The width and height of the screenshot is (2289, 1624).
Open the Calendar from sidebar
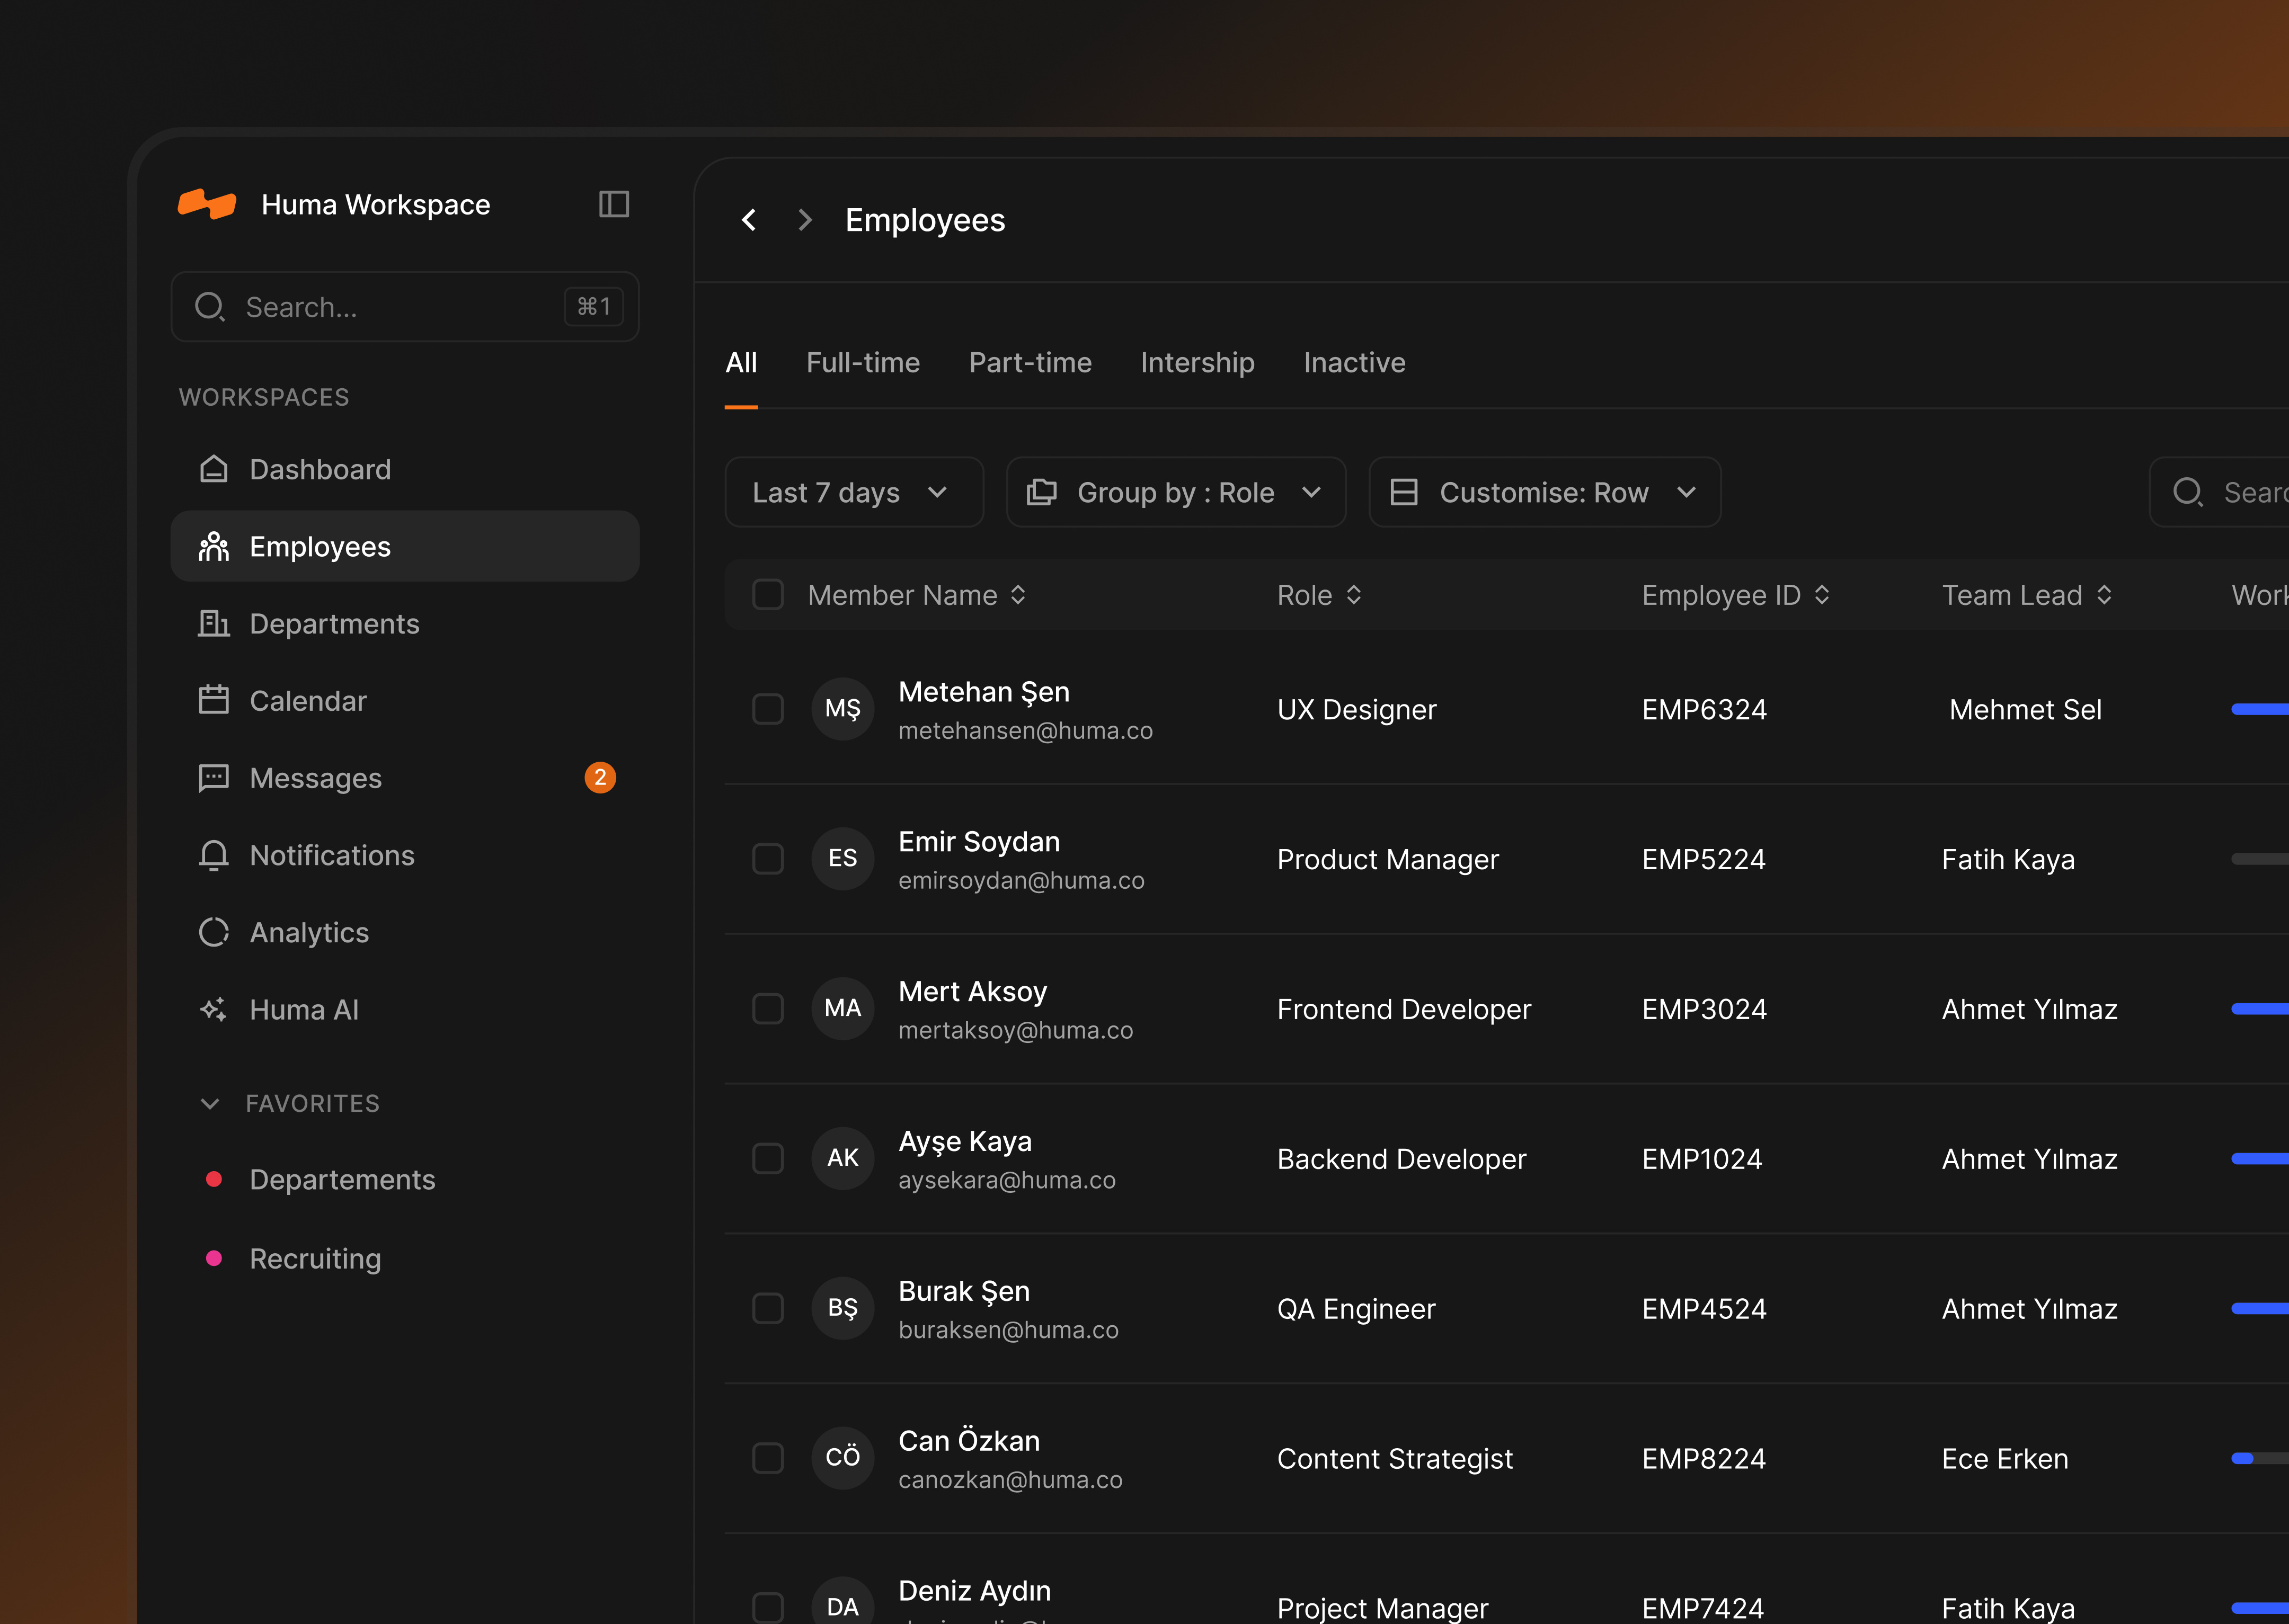(x=308, y=700)
